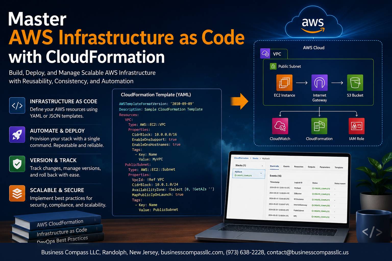The height and width of the screenshot is (261, 392).
Task: Click the green Public Subnet lock icon
Action: [273, 66]
